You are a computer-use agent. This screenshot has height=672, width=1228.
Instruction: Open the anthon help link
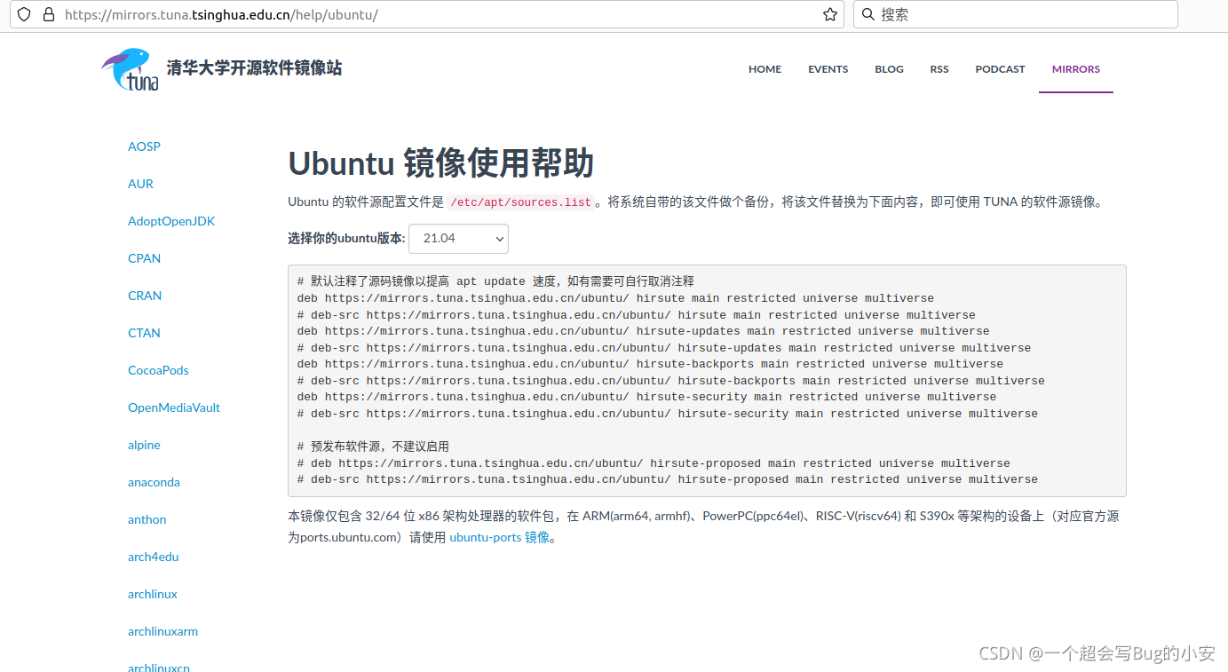(147, 519)
